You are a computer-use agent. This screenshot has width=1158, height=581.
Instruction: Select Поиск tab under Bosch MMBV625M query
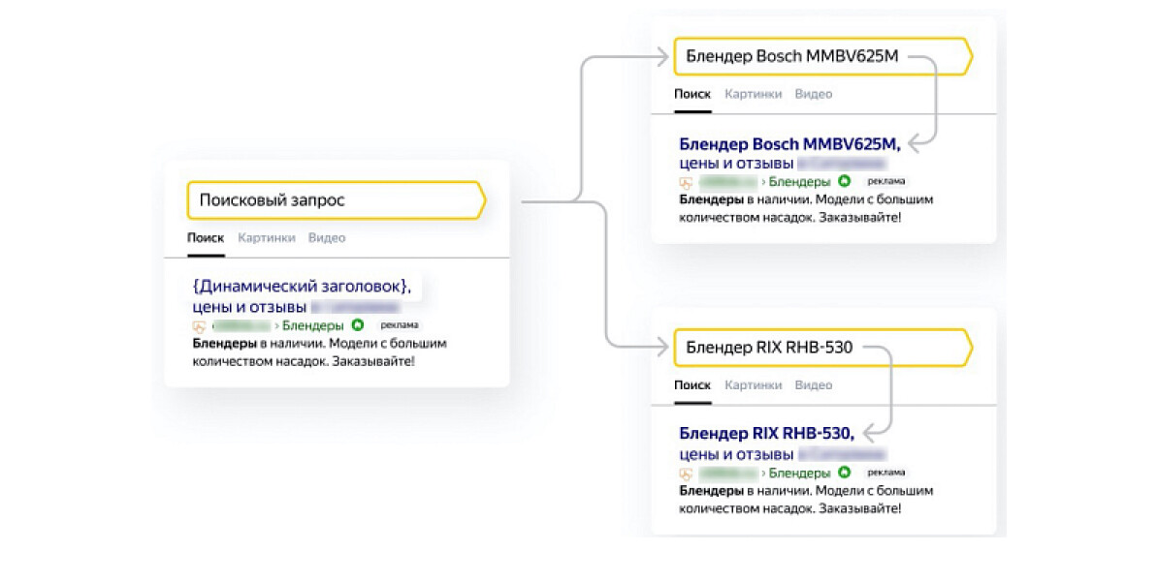click(692, 94)
